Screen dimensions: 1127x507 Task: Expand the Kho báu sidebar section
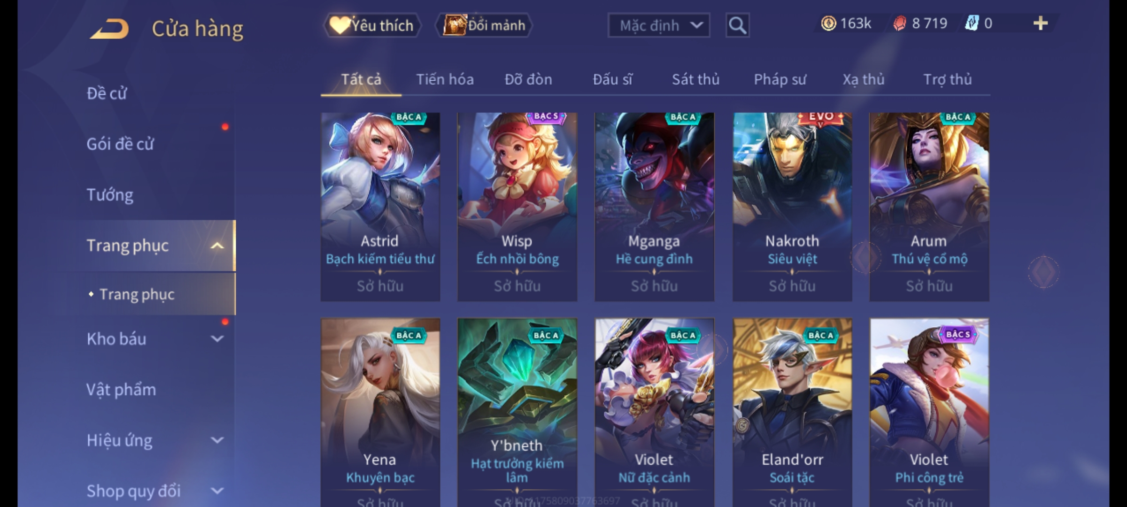(x=217, y=338)
